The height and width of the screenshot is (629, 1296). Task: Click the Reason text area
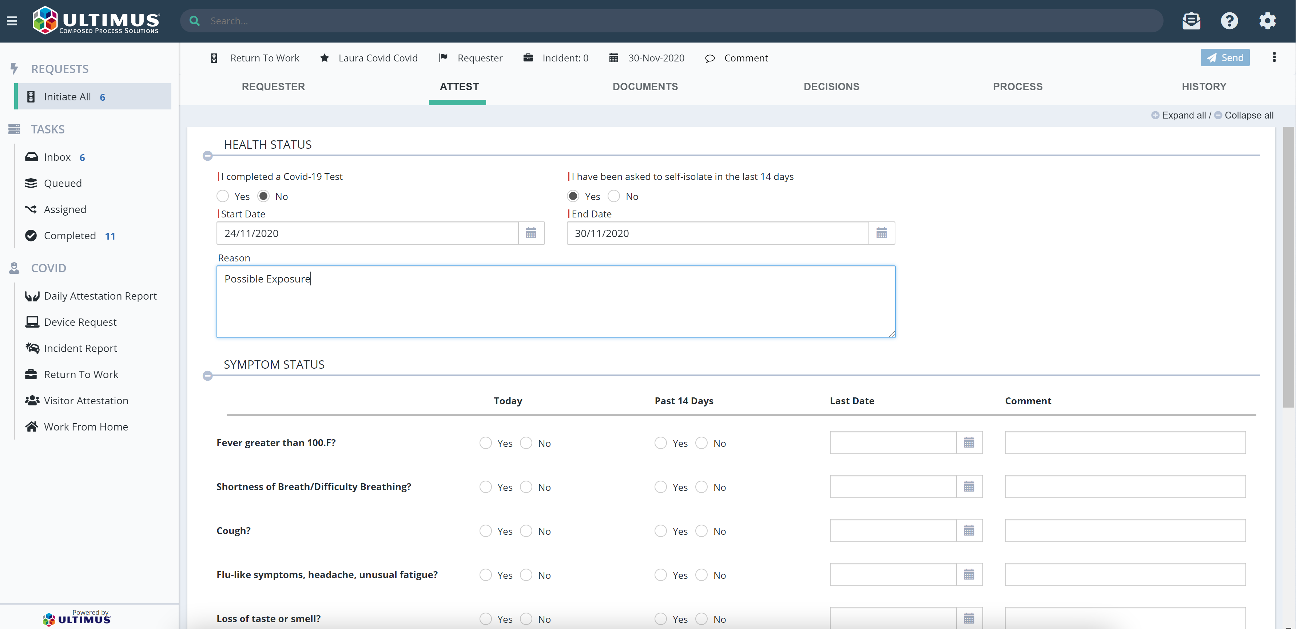coord(556,302)
